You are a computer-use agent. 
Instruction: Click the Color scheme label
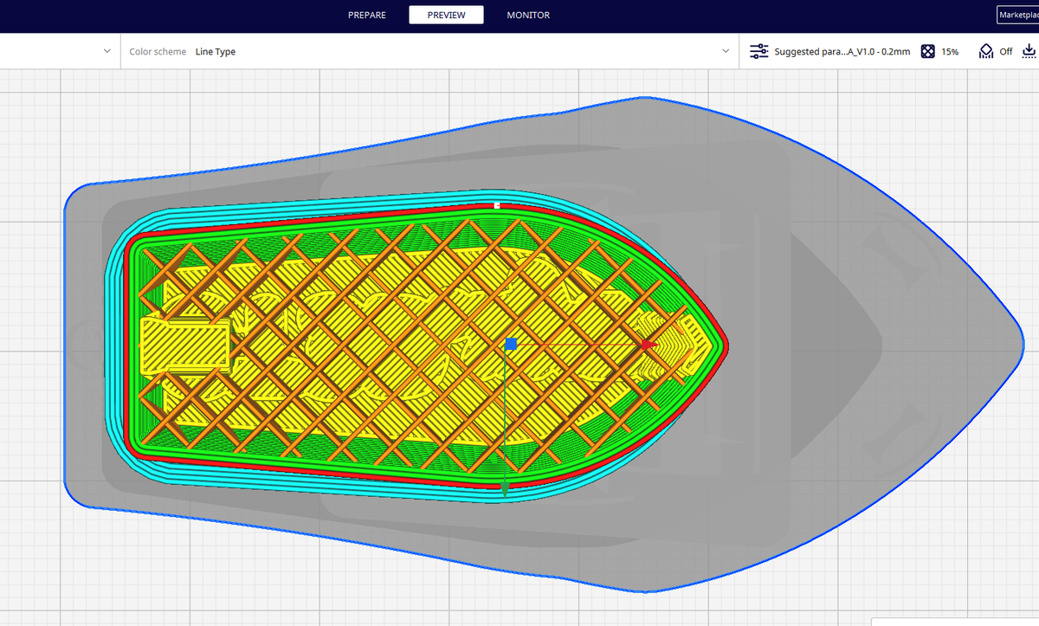tap(158, 51)
